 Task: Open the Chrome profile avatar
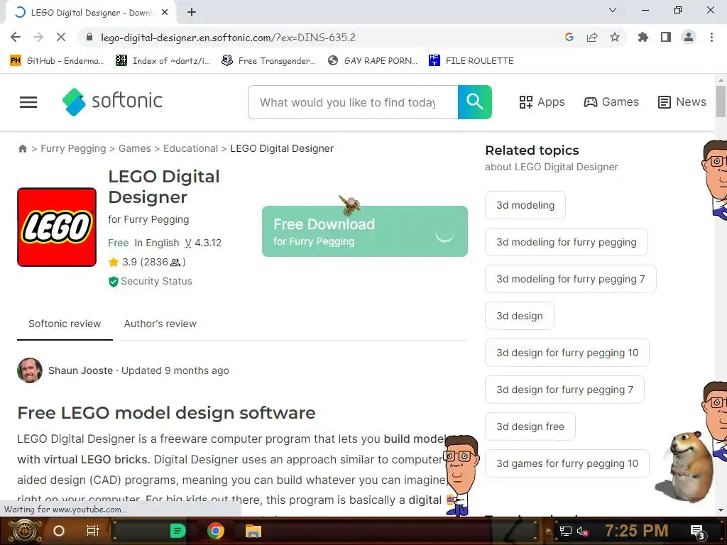(x=689, y=37)
